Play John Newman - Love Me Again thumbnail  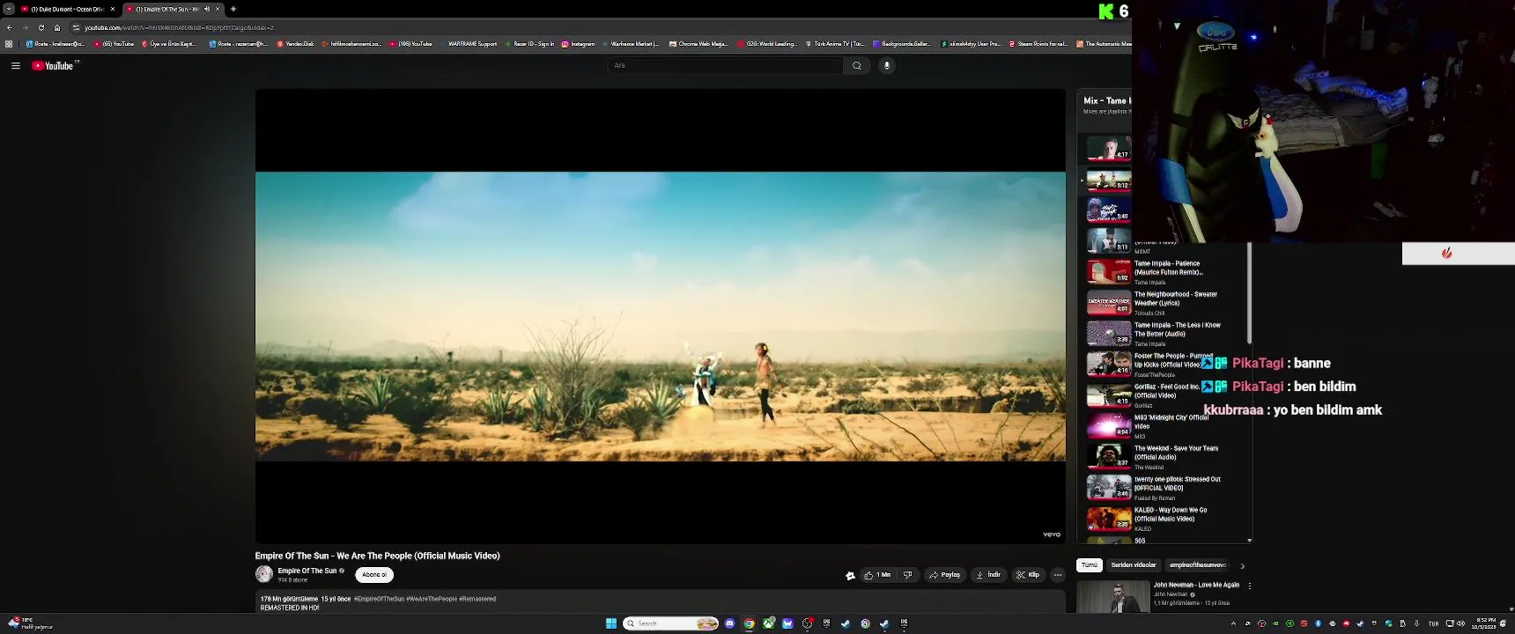point(1113,596)
